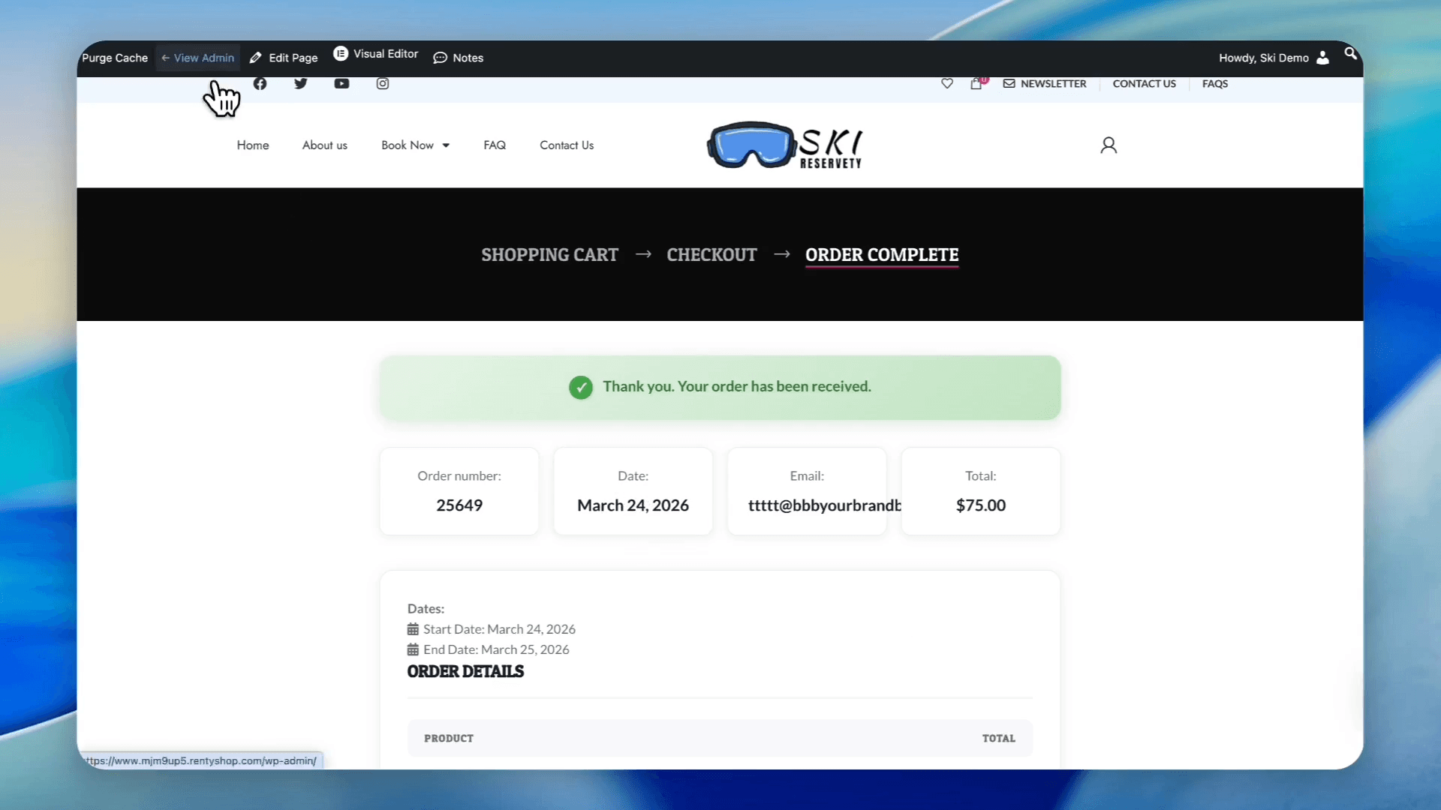
Task: Click the PRODUCT column header
Action: 449,739
